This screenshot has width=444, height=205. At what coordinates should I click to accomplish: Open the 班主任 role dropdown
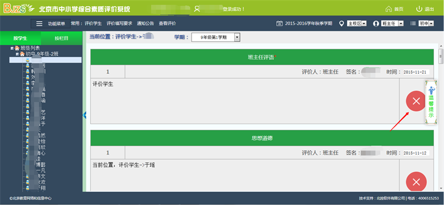[x=392, y=24]
